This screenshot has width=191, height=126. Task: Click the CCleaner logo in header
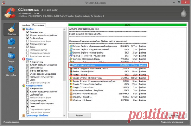tap(10, 13)
